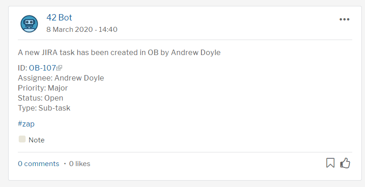Click the Type: Sub-task line

click(44, 108)
